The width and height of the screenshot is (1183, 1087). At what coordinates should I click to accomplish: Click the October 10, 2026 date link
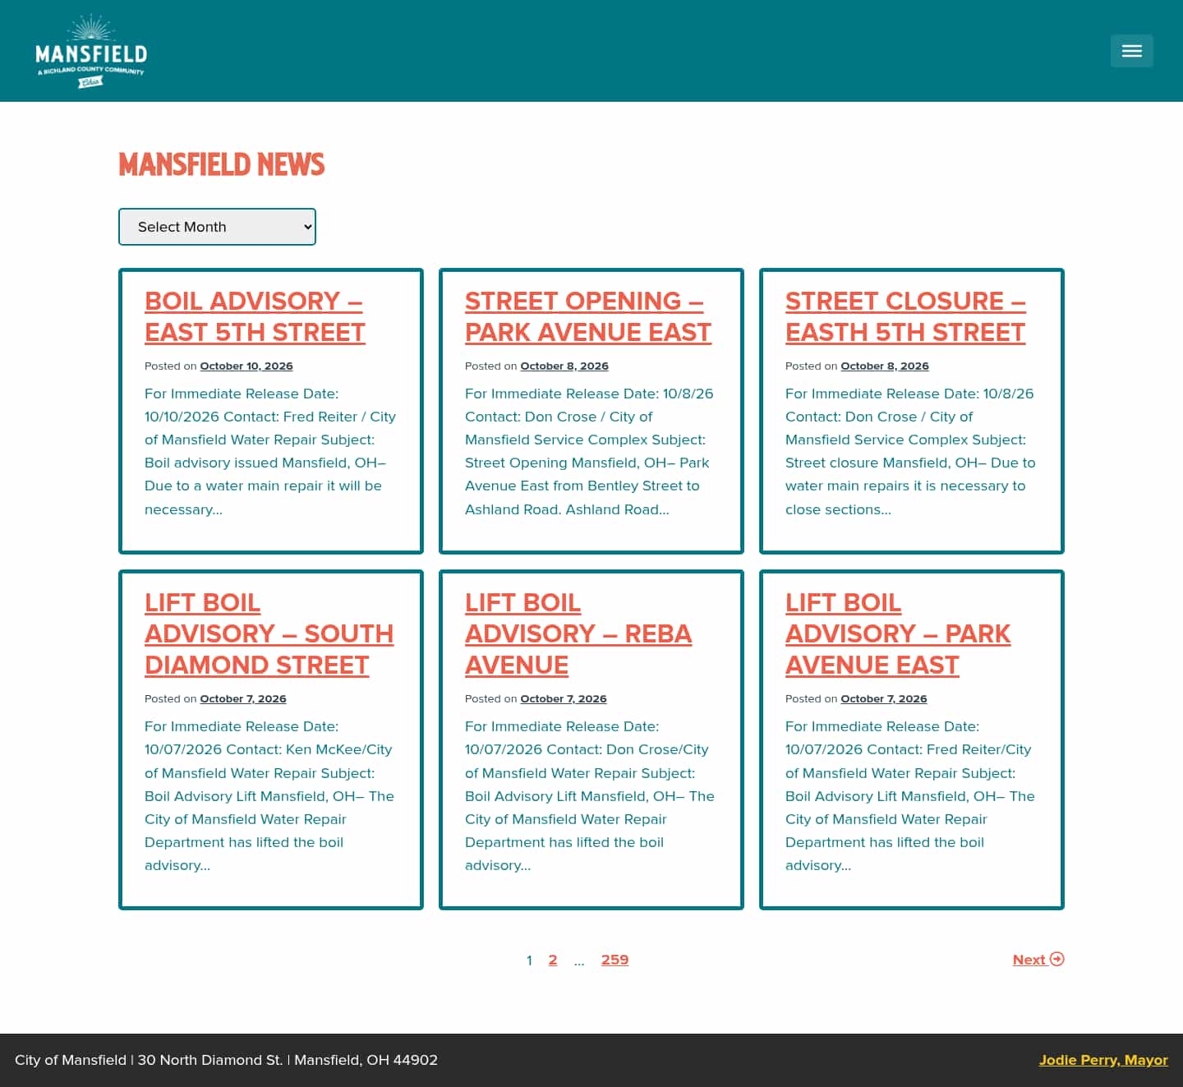coord(246,366)
